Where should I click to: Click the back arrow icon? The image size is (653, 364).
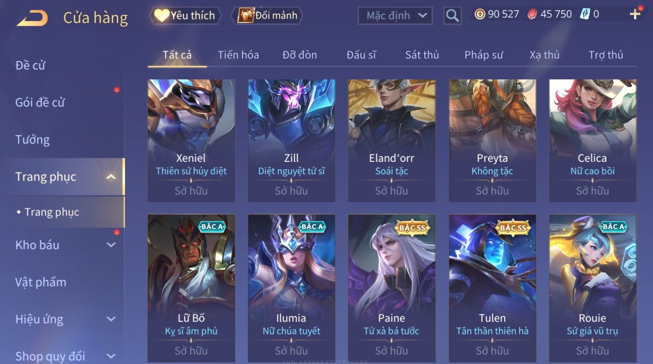(32, 19)
